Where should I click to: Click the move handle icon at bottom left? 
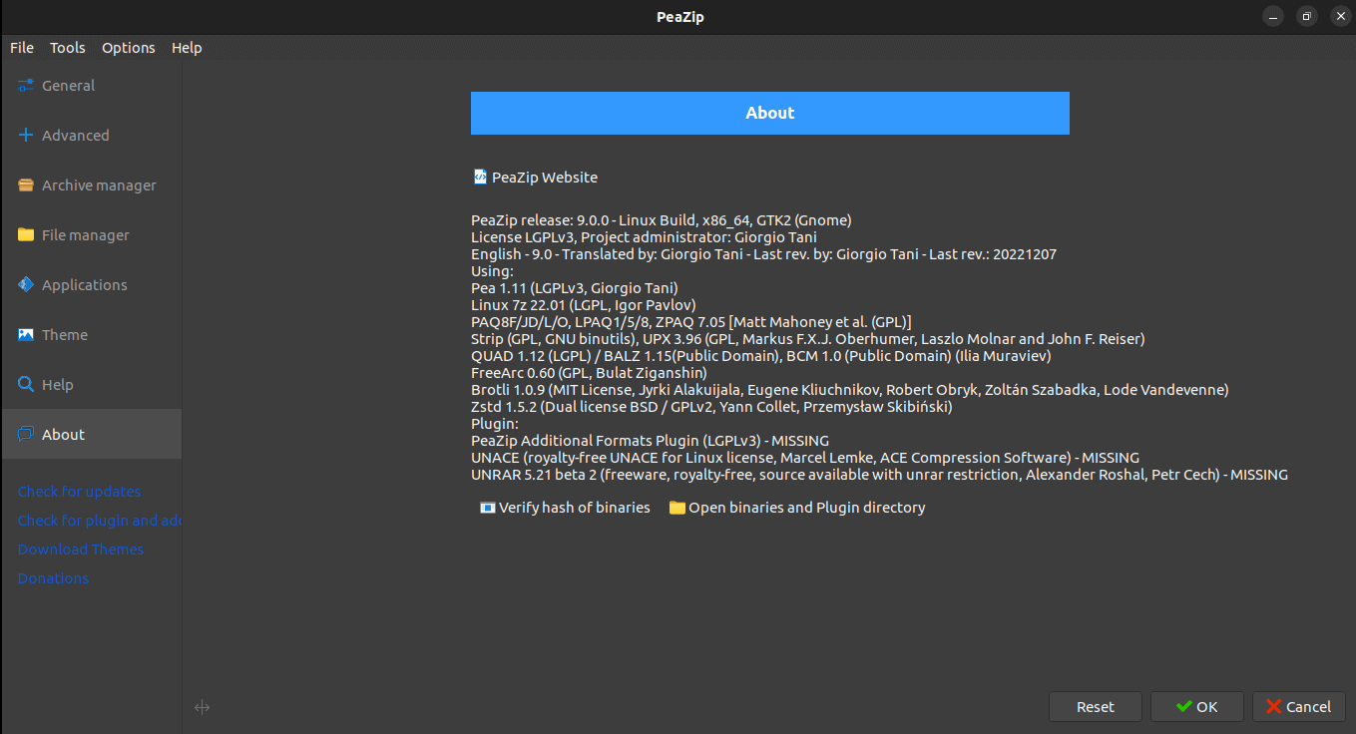coord(202,707)
